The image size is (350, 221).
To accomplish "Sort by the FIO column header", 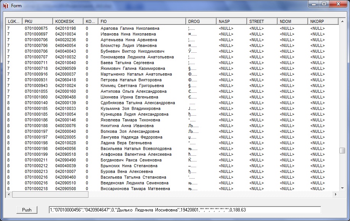I will pyautogui.click(x=142, y=21).
